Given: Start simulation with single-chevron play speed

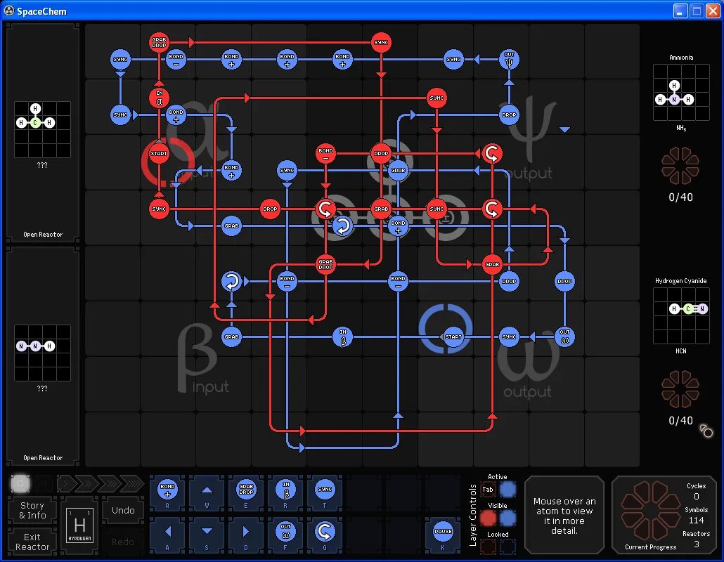Looking at the screenshot, I should (x=65, y=483).
